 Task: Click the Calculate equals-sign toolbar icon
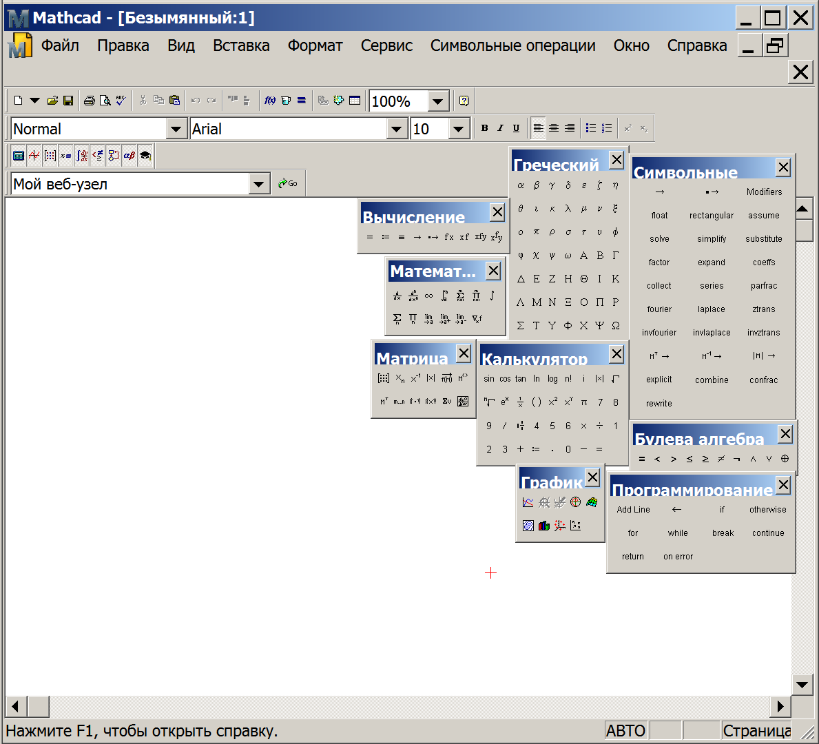[302, 101]
